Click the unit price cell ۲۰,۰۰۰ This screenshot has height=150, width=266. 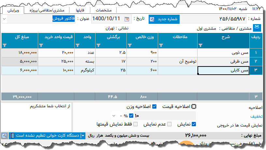[x=56, y=53]
